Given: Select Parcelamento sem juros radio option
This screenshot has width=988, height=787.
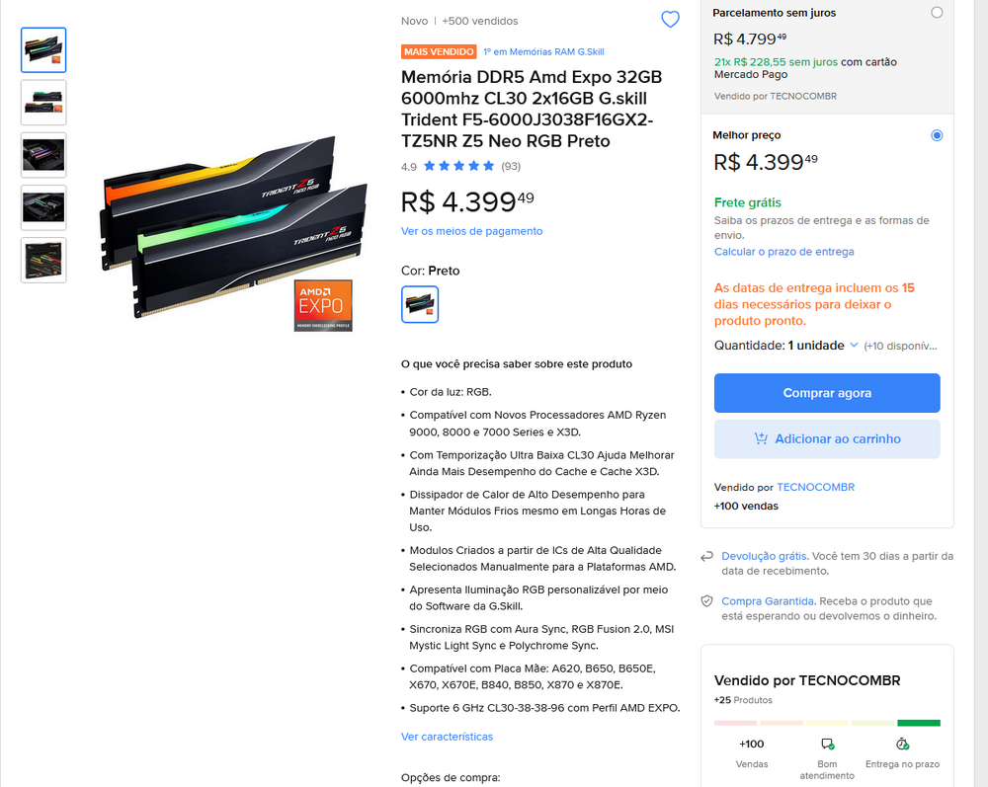Looking at the screenshot, I should point(937,13).
